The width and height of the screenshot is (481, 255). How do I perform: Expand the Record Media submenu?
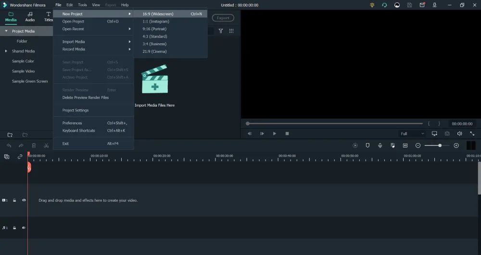pyautogui.click(x=93, y=49)
